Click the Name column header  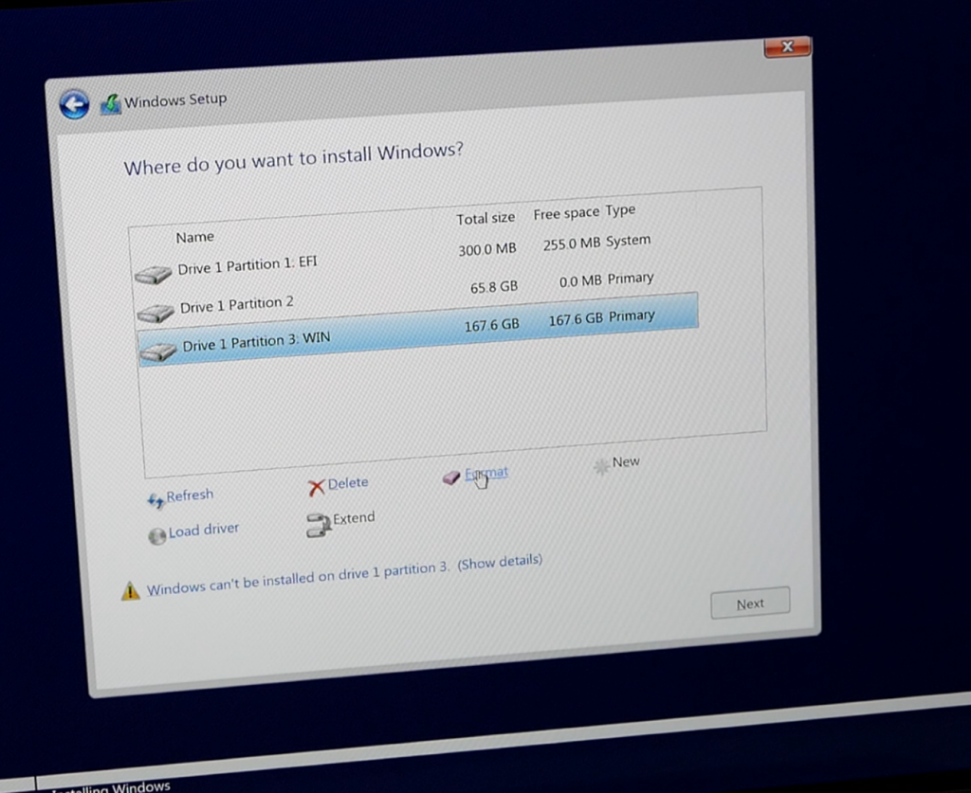point(195,238)
